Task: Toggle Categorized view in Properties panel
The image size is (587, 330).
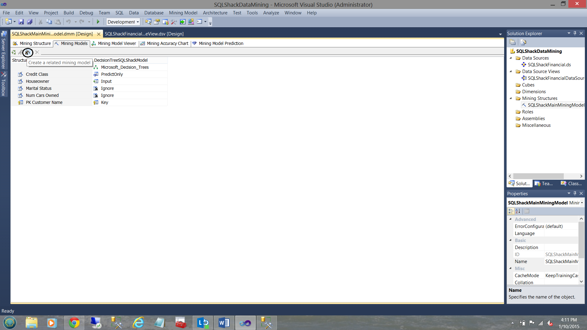Action: pyautogui.click(x=511, y=211)
